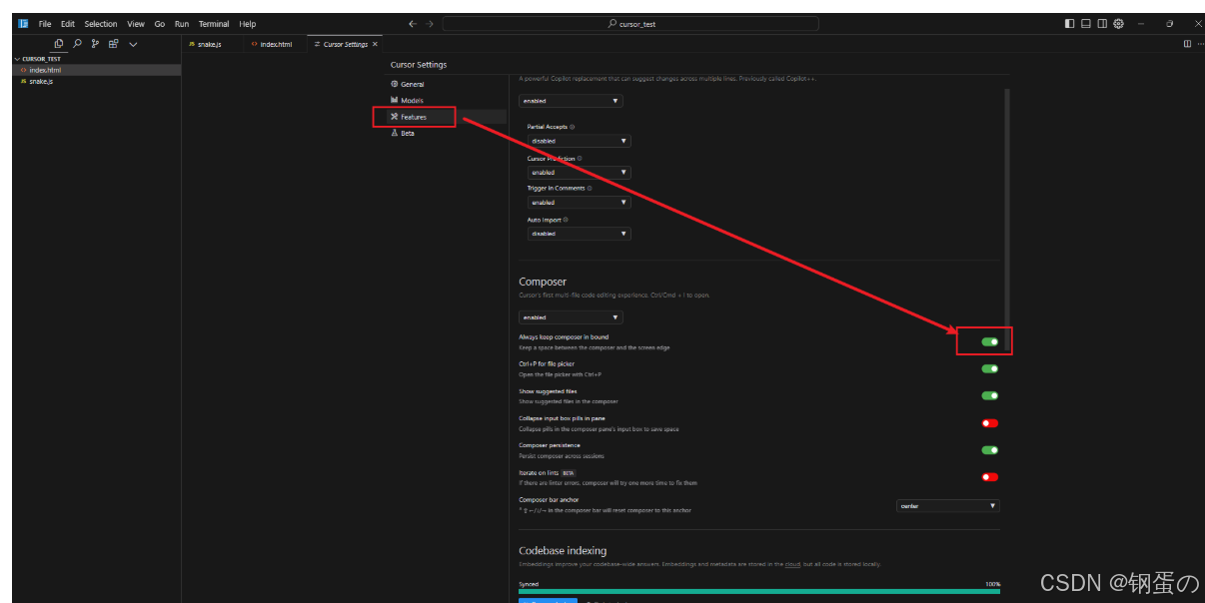Viewport: 1205px width, 603px height.
Task: Open the Copilot++ enabled dropdown at top
Action: [x=571, y=101]
